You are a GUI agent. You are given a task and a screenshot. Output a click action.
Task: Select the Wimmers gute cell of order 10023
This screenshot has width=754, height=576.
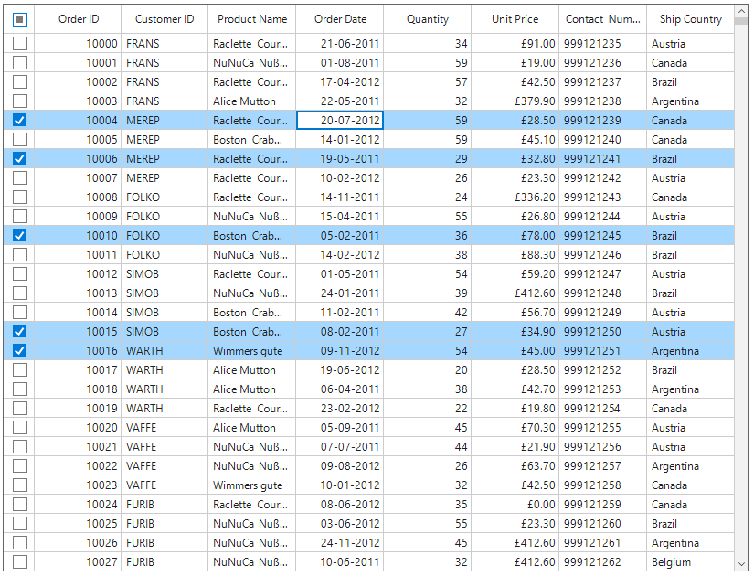tap(252, 485)
